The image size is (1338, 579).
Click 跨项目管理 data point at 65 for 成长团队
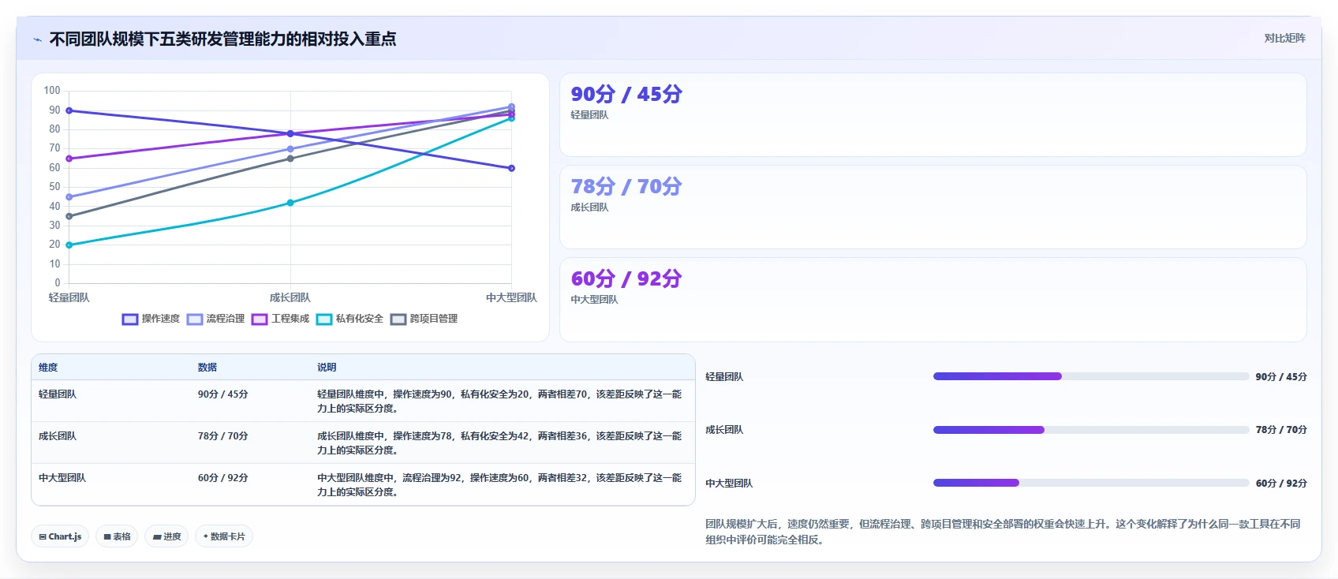point(290,159)
